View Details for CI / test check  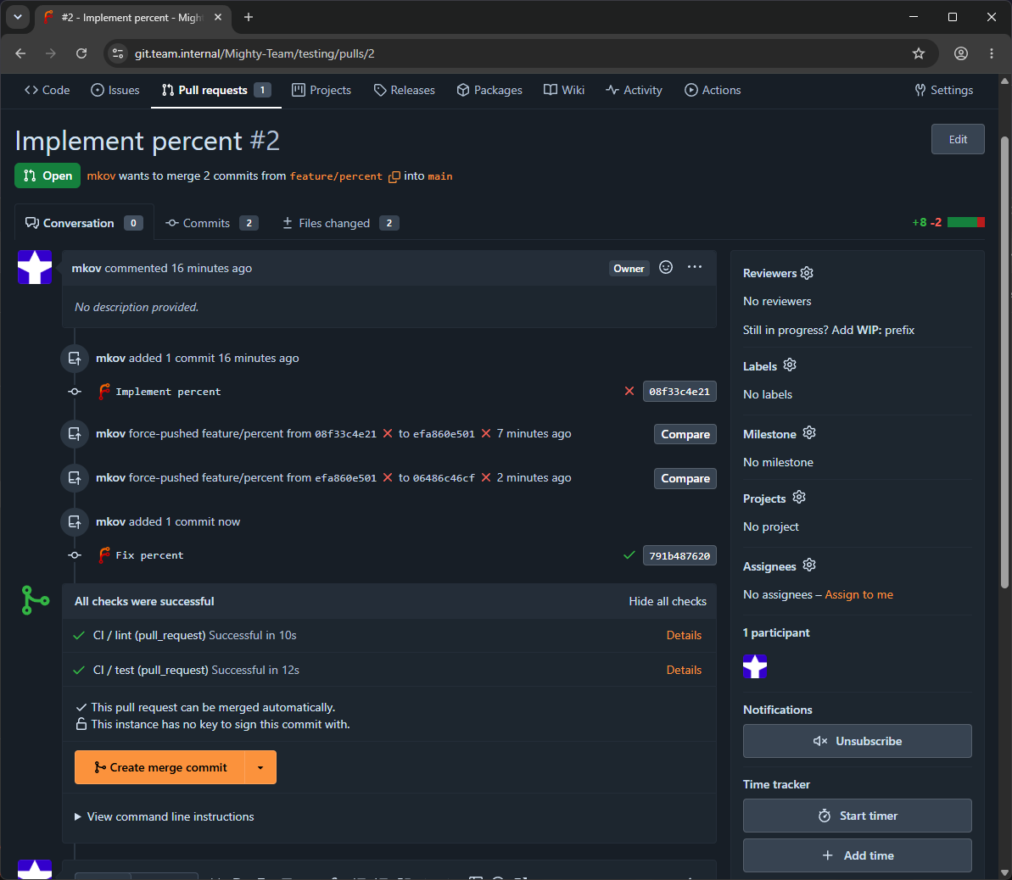(684, 670)
